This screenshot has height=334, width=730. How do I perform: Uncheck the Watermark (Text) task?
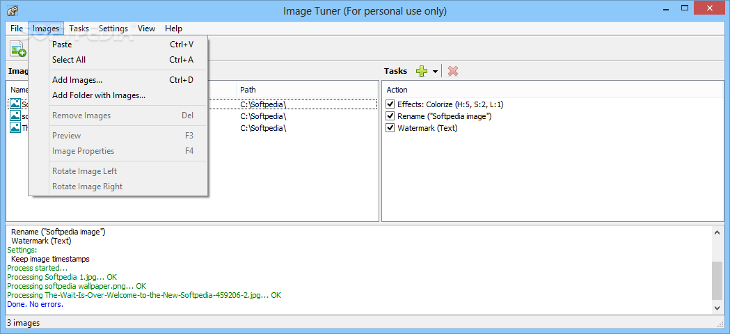pyautogui.click(x=390, y=128)
